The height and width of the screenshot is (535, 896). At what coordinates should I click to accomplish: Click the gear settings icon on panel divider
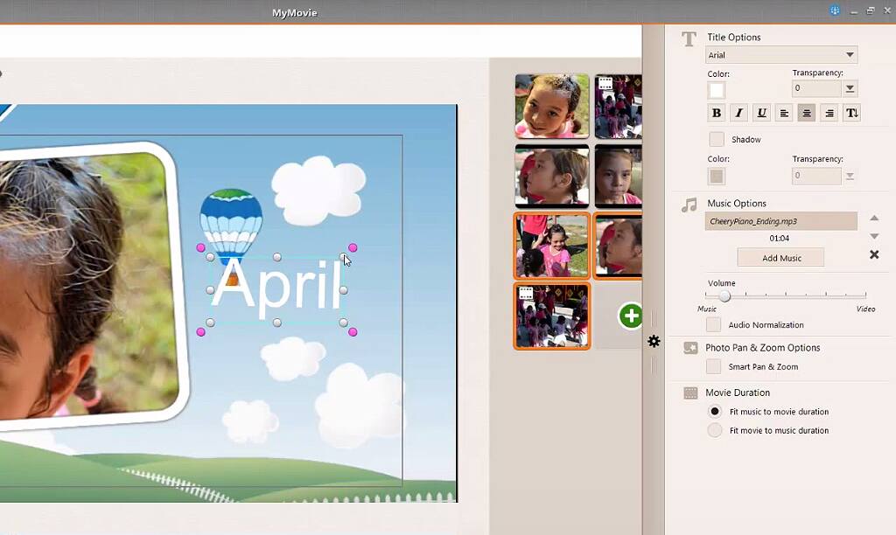coord(654,341)
